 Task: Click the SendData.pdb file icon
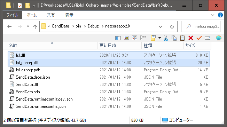tap(11, 92)
